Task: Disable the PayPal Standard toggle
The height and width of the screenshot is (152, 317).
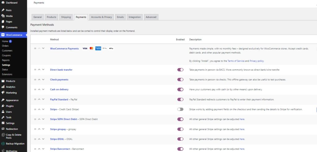Action: 180,100
